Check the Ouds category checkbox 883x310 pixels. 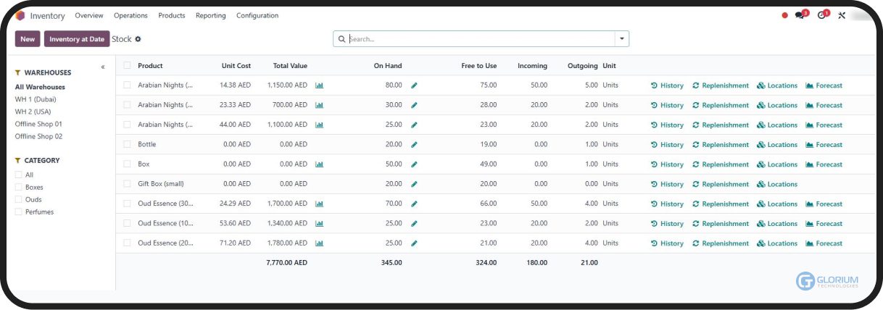tap(19, 200)
